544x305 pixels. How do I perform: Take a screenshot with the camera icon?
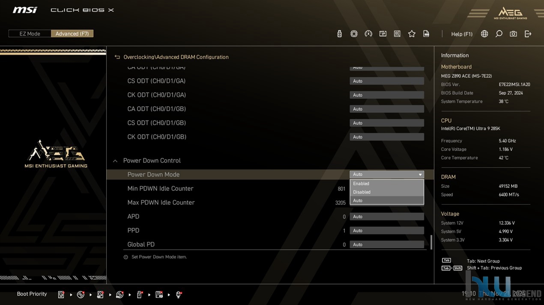point(513,34)
